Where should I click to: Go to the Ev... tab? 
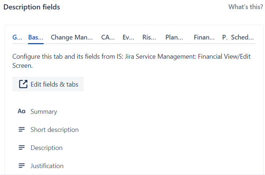[128, 37]
